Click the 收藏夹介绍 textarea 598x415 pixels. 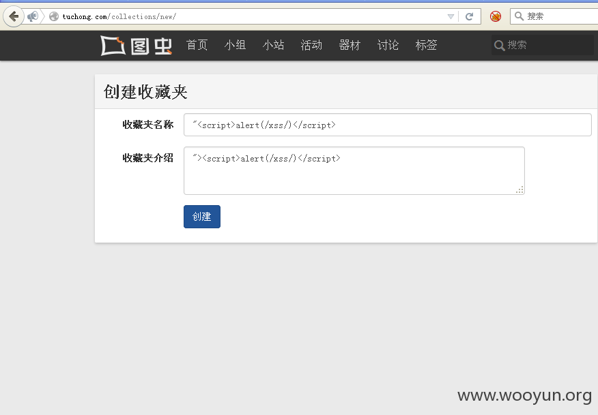tap(354, 170)
